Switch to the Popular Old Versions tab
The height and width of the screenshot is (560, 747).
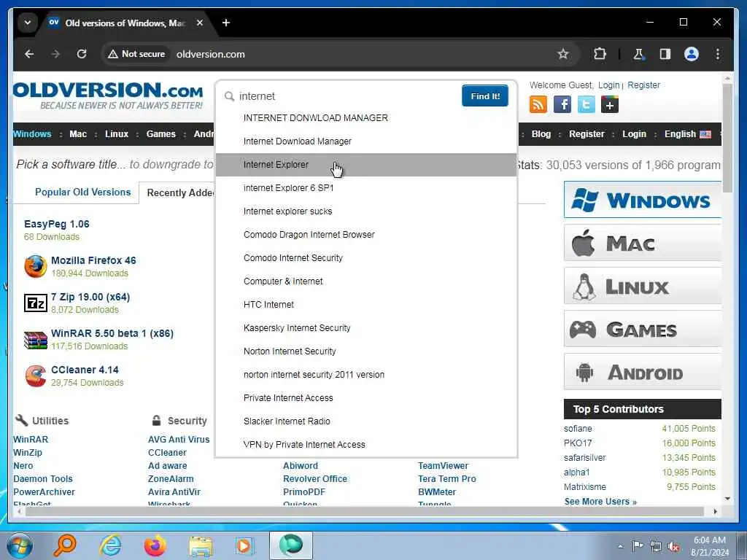83,192
